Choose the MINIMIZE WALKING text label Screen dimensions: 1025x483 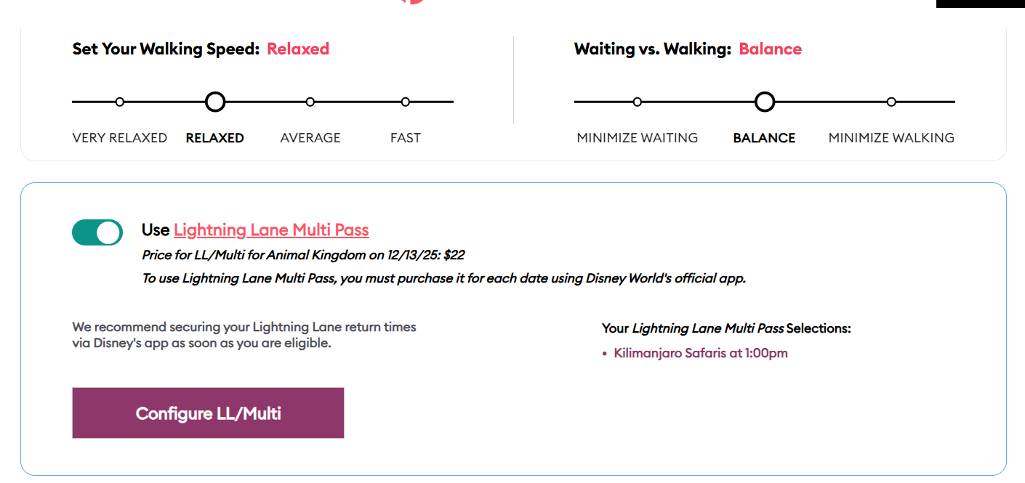click(x=891, y=138)
